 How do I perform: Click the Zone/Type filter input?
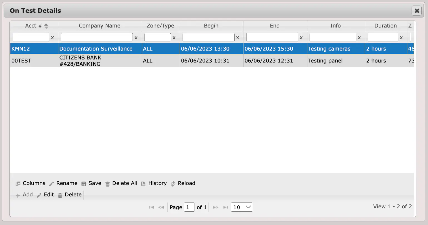(158, 37)
